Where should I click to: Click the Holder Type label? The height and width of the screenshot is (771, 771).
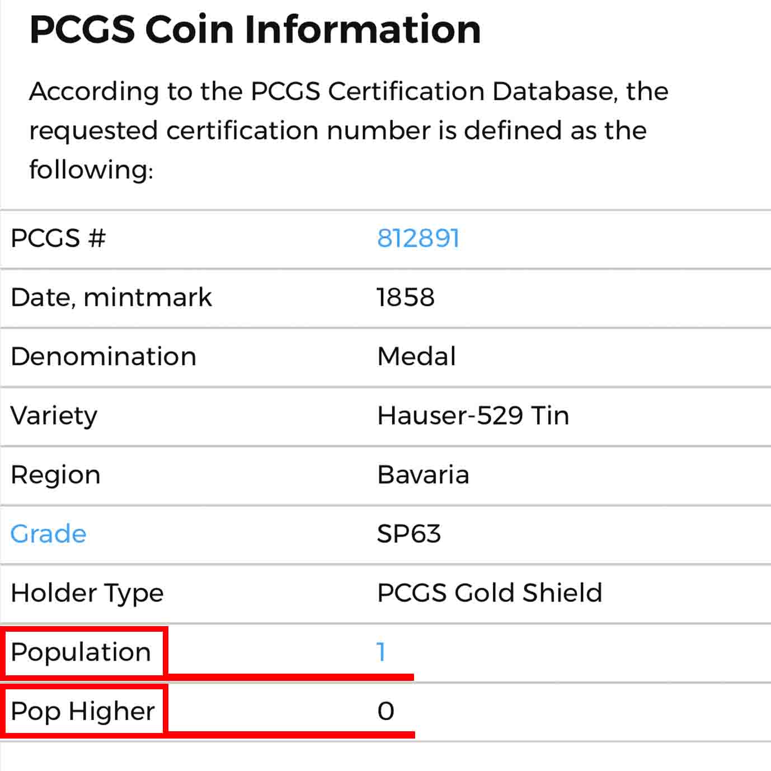pos(87,593)
